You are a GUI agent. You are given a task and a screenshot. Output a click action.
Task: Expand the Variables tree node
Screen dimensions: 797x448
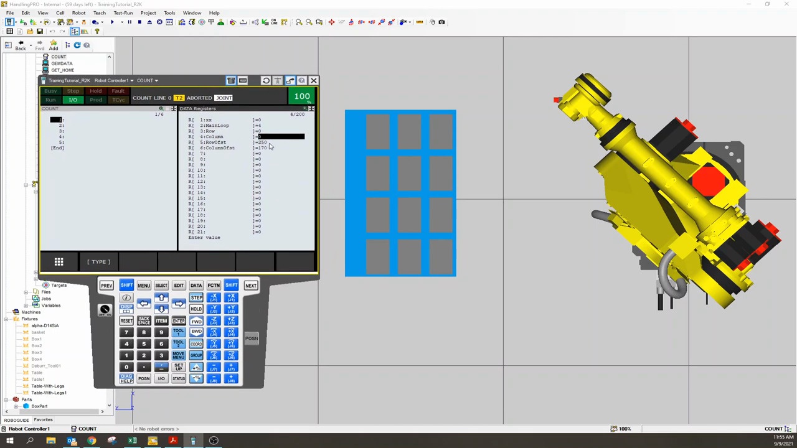pyautogui.click(x=26, y=306)
